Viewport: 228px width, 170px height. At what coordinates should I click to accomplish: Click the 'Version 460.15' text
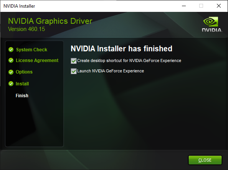click(26, 29)
